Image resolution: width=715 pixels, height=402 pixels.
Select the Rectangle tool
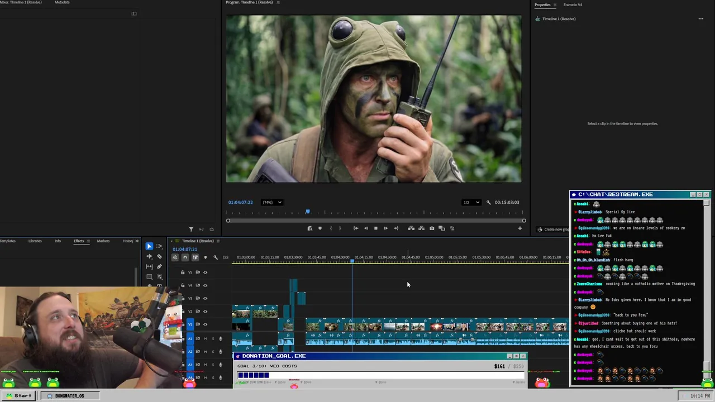pyautogui.click(x=149, y=276)
